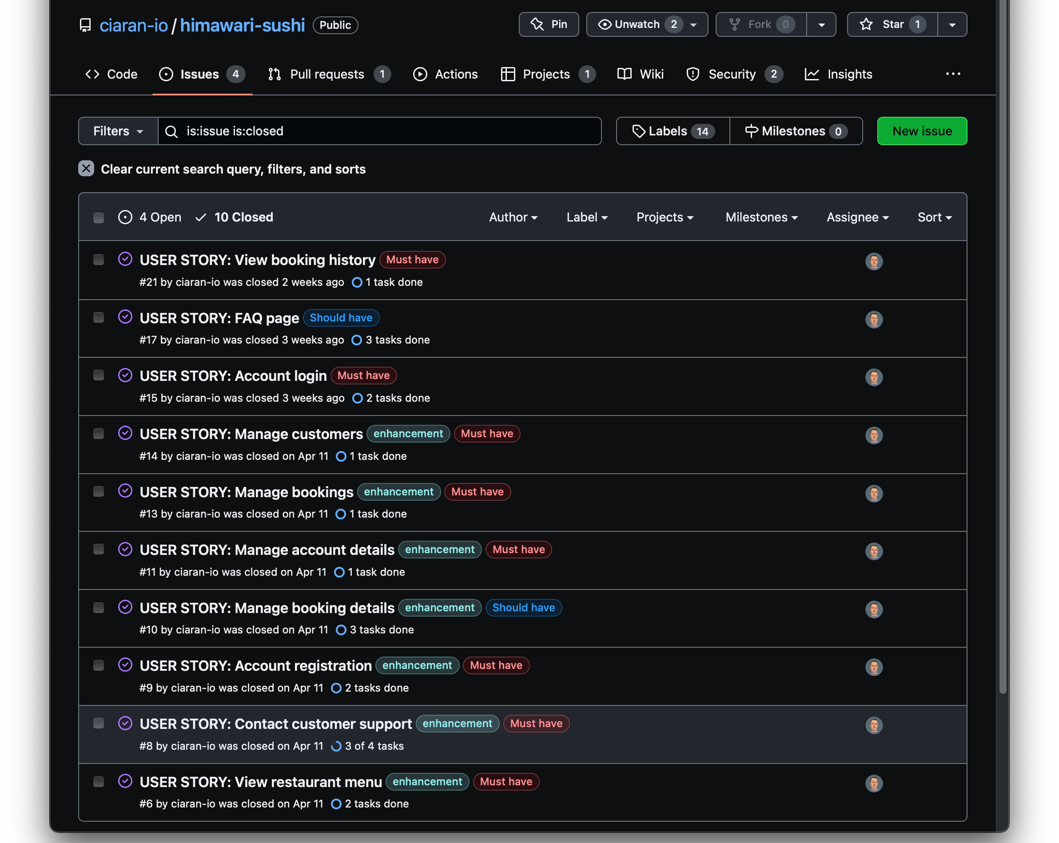The image size is (1059, 843).
Task: Toggle the select-all issues checkbox
Action: [x=99, y=218]
